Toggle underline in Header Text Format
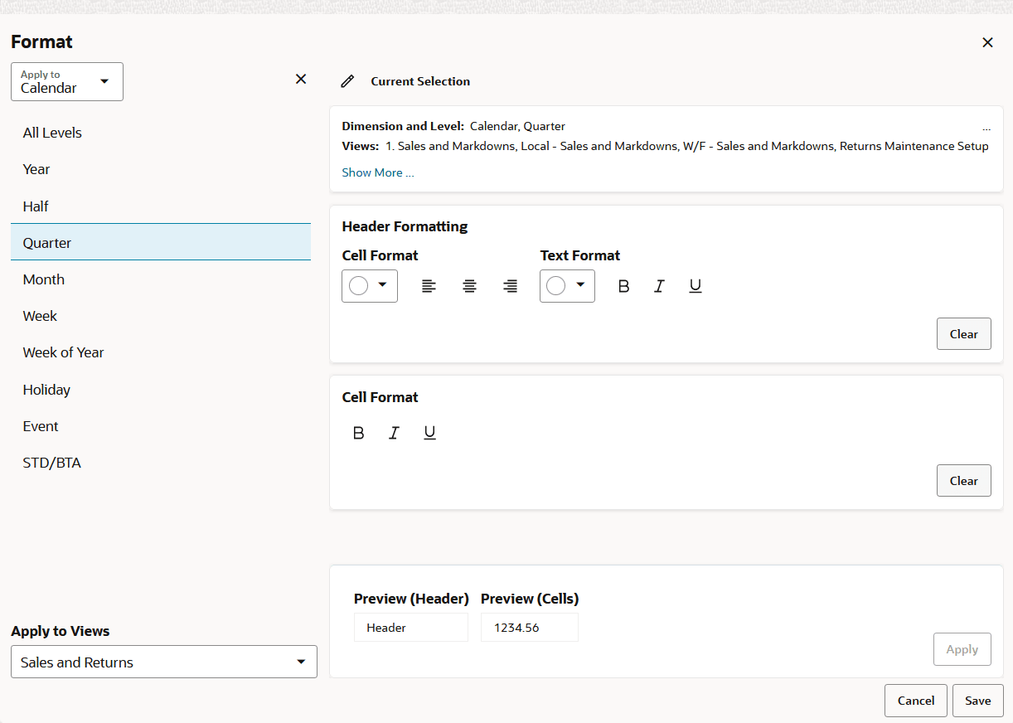The height and width of the screenshot is (723, 1013). [x=696, y=286]
